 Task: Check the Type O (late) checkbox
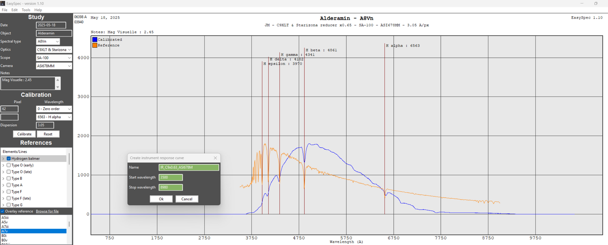[x=9, y=172]
